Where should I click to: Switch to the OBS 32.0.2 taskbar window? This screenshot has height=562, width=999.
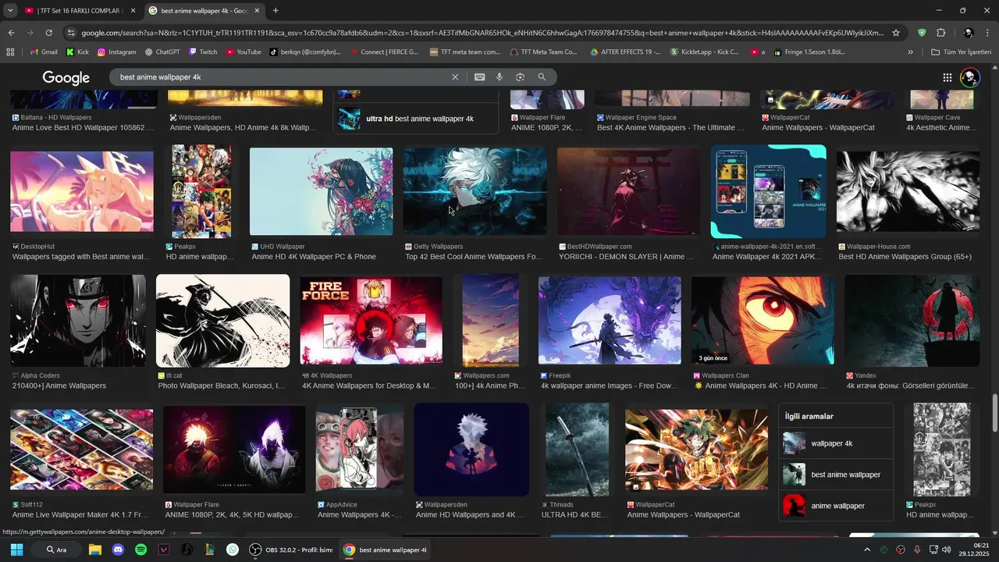(x=291, y=550)
